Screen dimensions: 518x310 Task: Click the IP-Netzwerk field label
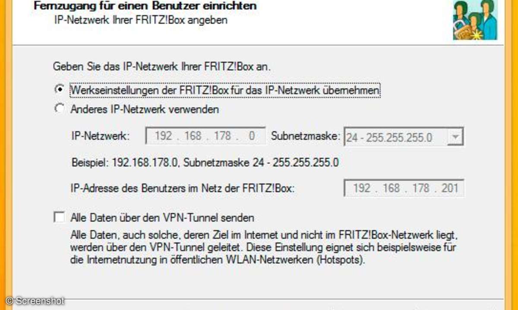[x=100, y=136]
